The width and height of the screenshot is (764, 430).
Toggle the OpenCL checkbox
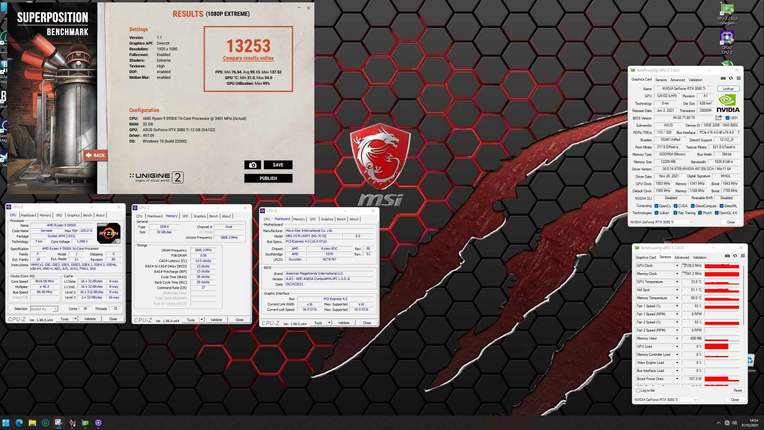656,206
